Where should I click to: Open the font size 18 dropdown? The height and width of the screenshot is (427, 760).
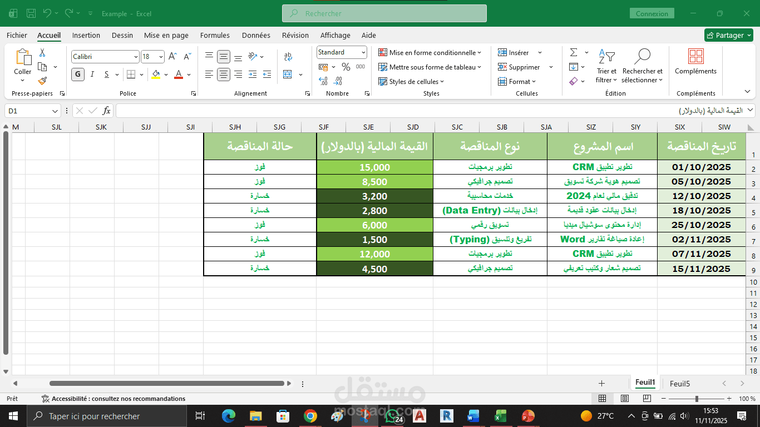pos(161,57)
